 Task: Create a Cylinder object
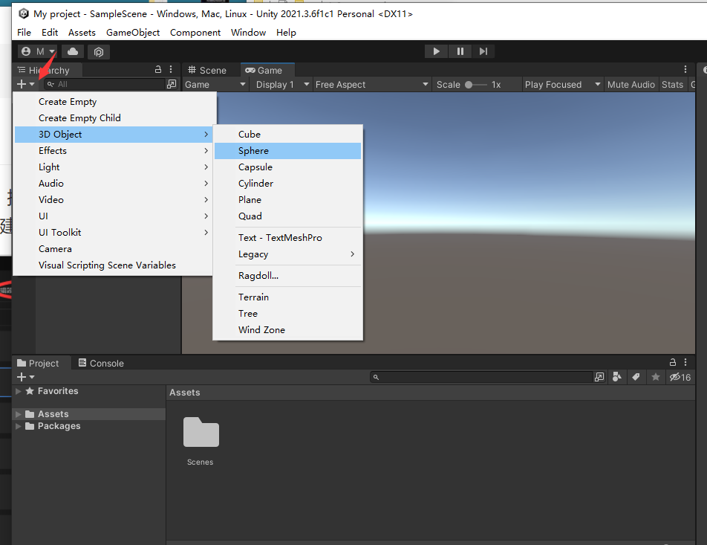pyautogui.click(x=287, y=184)
